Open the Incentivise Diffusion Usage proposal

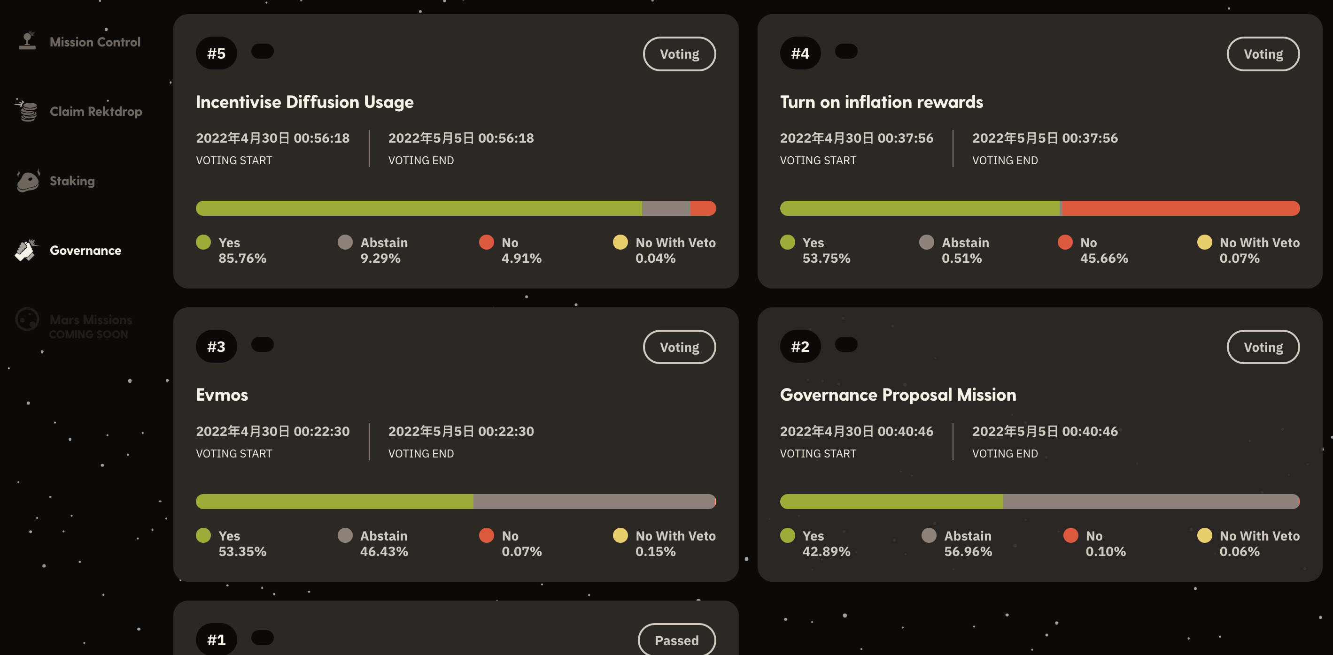coord(305,102)
